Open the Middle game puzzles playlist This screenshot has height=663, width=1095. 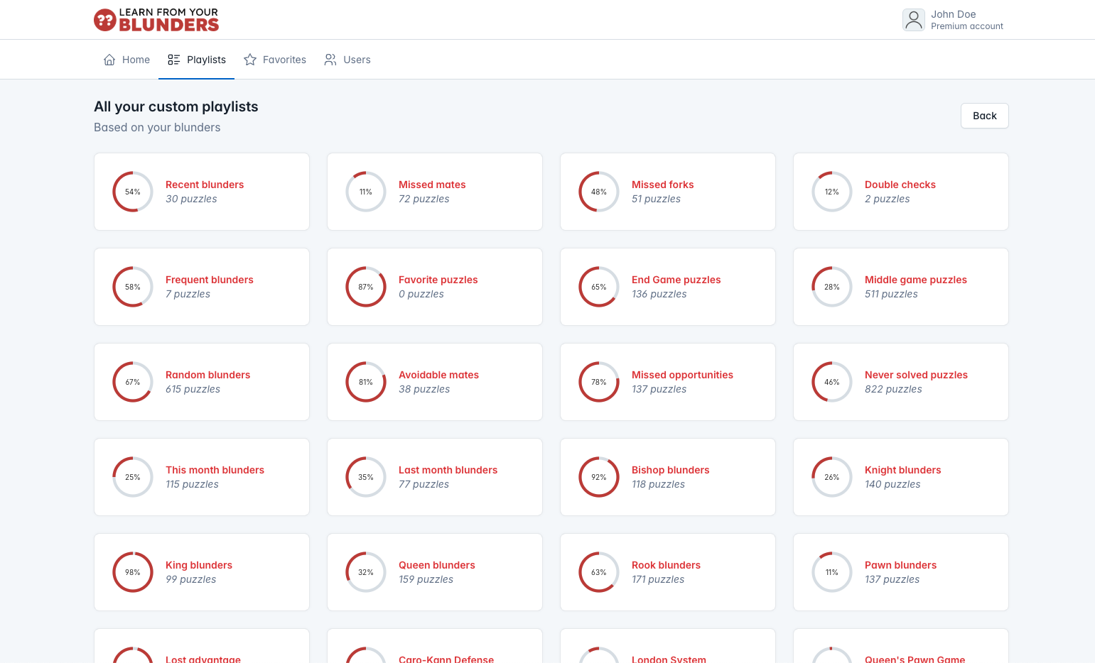pos(901,287)
